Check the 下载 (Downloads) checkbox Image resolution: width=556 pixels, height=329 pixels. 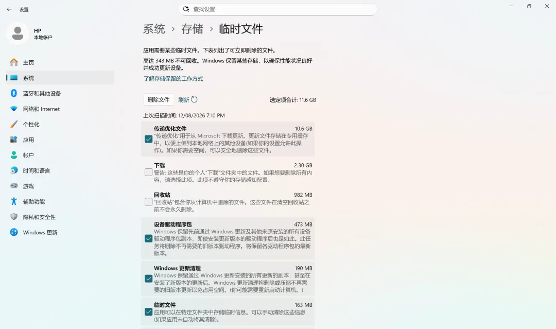pos(149,172)
